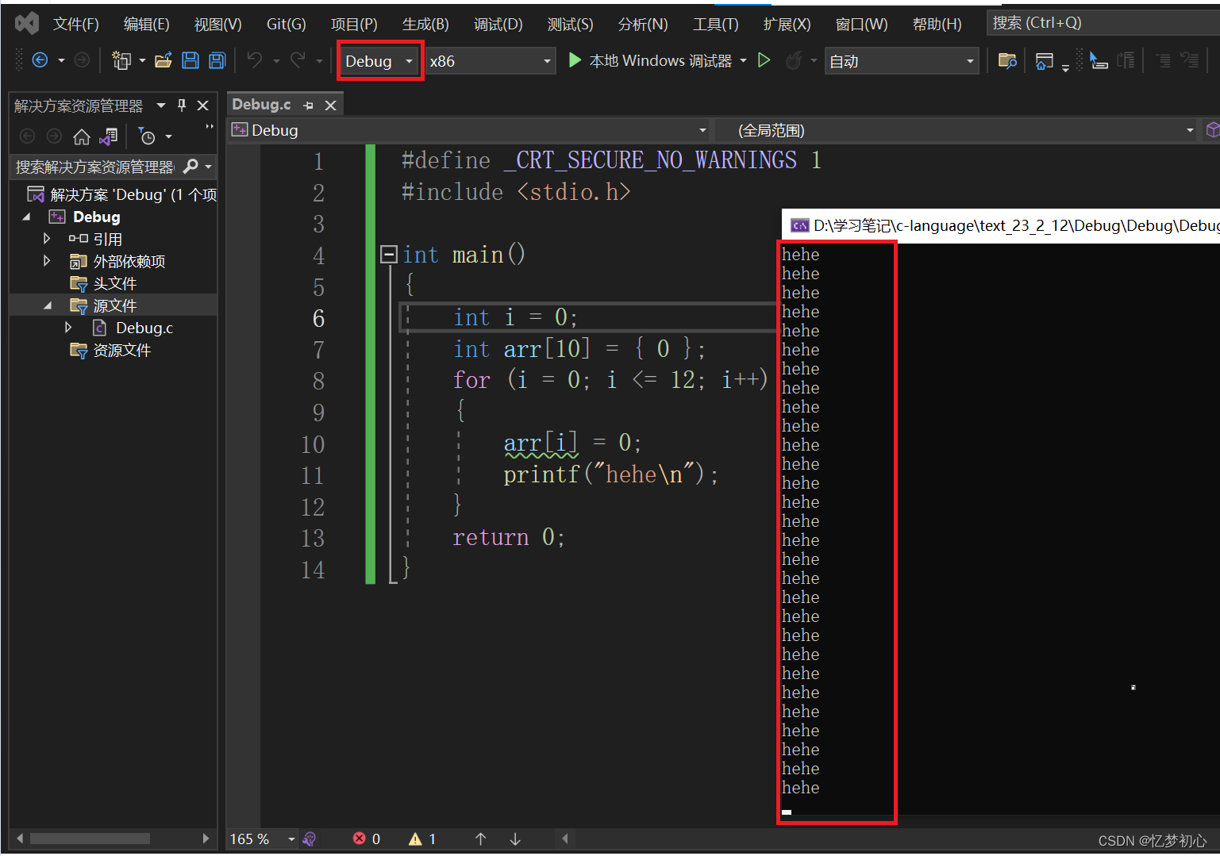Click the search magnifier in Solution Explorer
1220x856 pixels.
pos(191,167)
